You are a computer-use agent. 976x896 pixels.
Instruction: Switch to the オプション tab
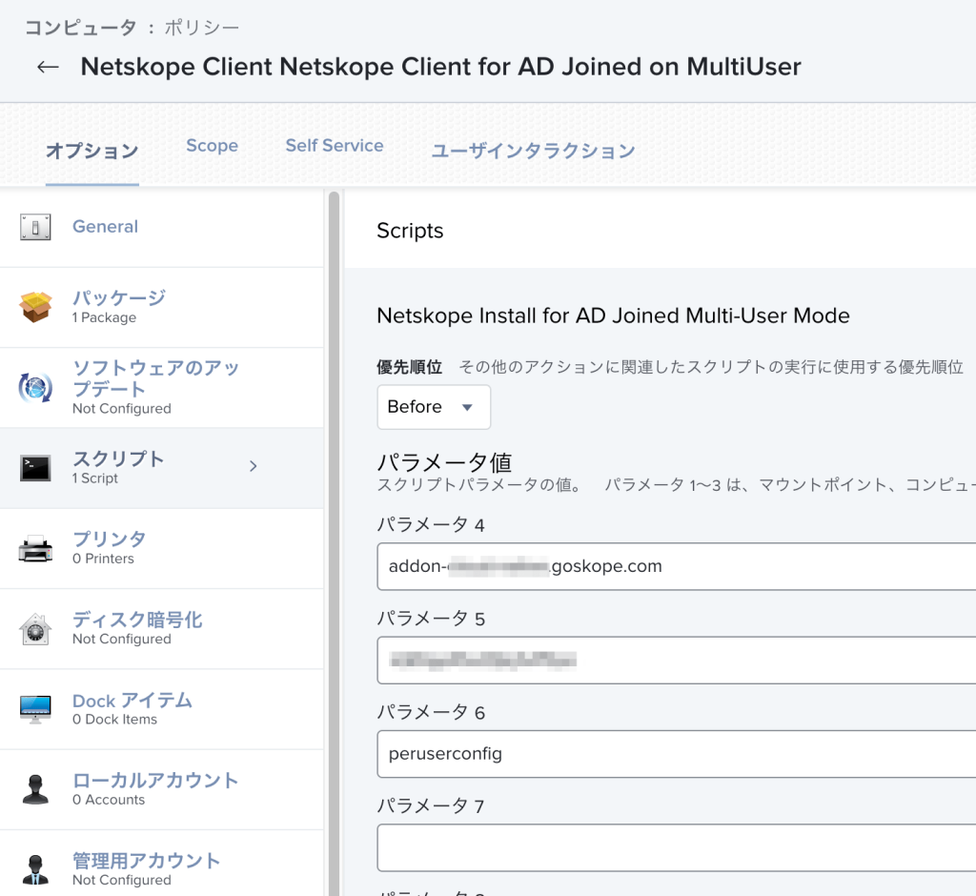[x=92, y=151]
